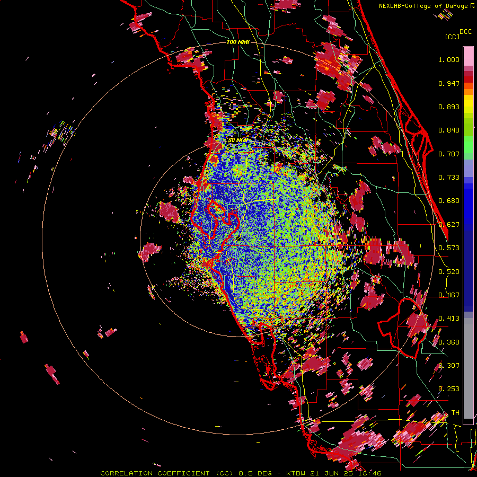Image resolution: width=477 pixels, height=477 pixels.
Task: Click the 0.253 scale value
Action: pos(449,389)
